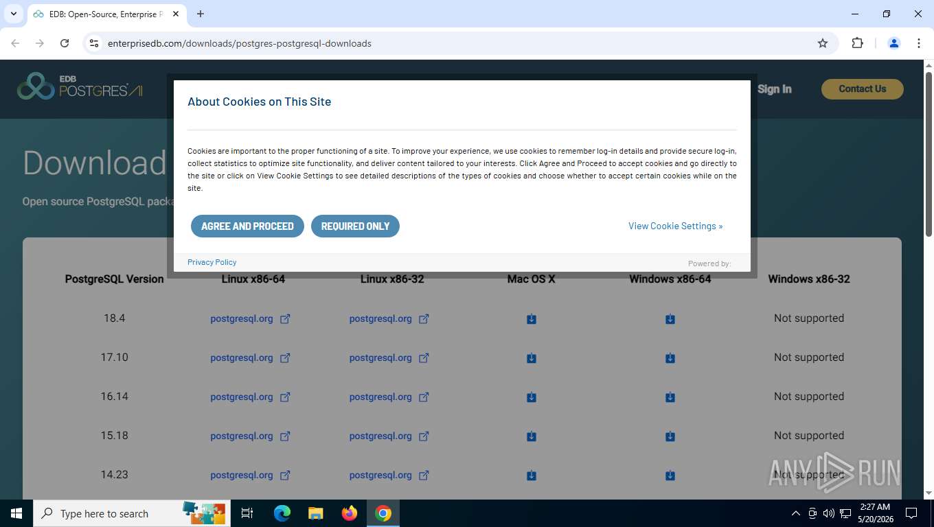Open postgresql.org link for 18.4 Linux x86-64
Image resolution: width=934 pixels, height=527 pixels.
242,318
